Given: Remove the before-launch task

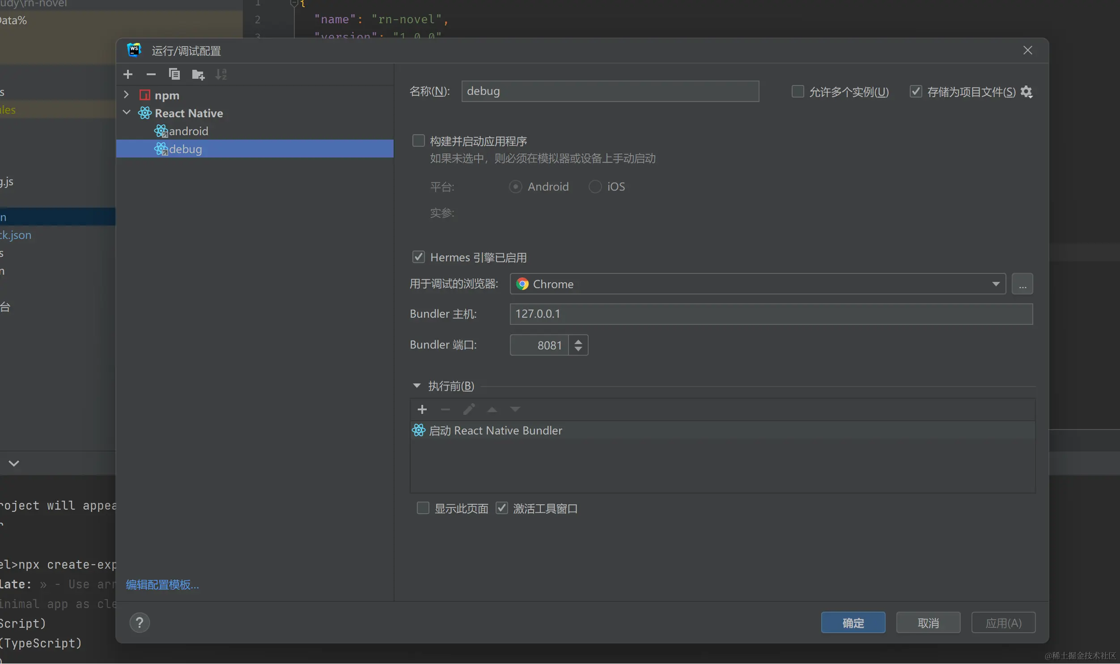Looking at the screenshot, I should [445, 409].
